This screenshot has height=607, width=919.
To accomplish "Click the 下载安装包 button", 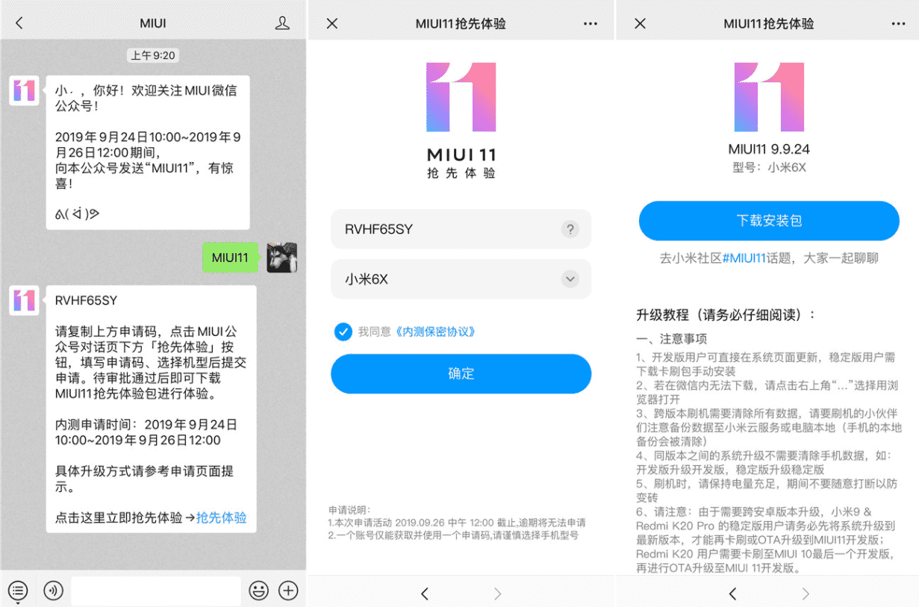I will click(x=769, y=220).
